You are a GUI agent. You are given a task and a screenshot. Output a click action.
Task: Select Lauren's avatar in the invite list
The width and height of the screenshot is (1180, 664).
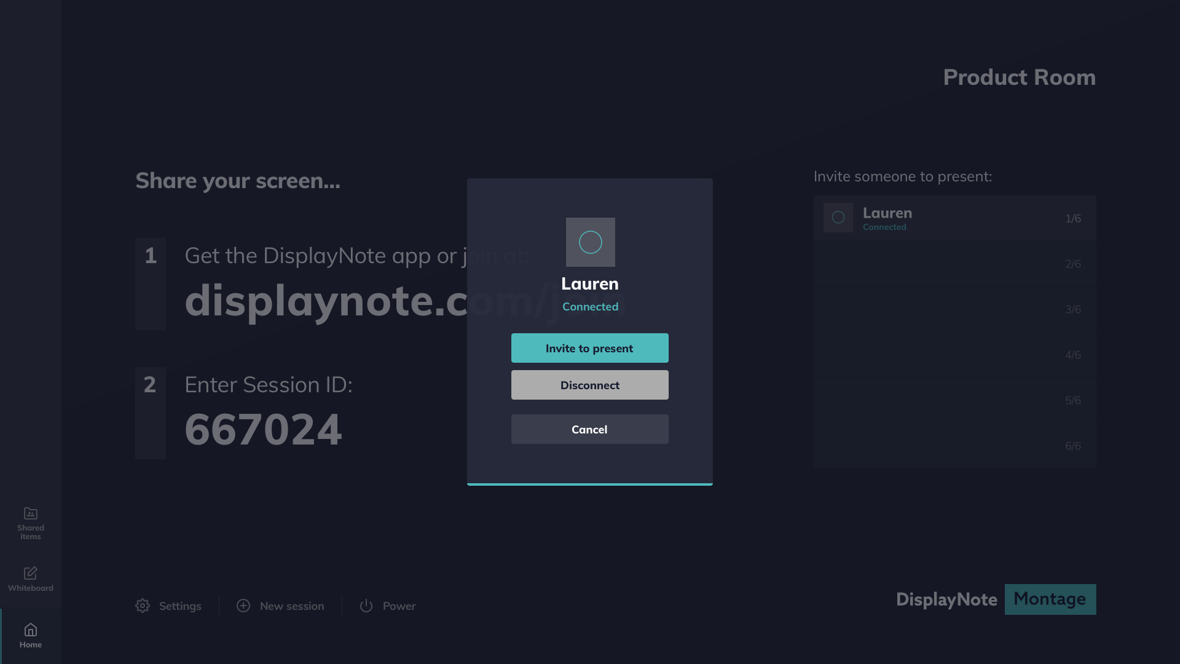pyautogui.click(x=837, y=218)
